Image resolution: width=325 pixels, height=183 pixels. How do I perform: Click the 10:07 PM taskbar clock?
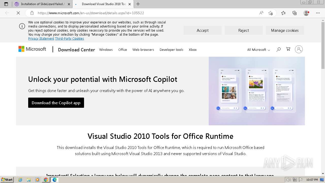312,180
